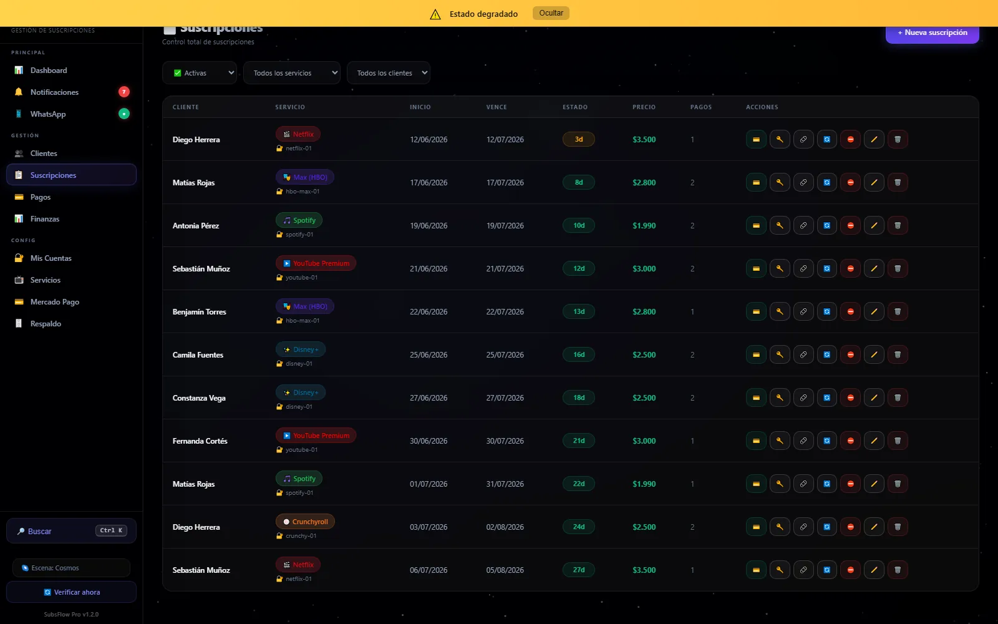
Task: Click the red suspend icon in Benjamín Torres's row
Action: pos(851,311)
